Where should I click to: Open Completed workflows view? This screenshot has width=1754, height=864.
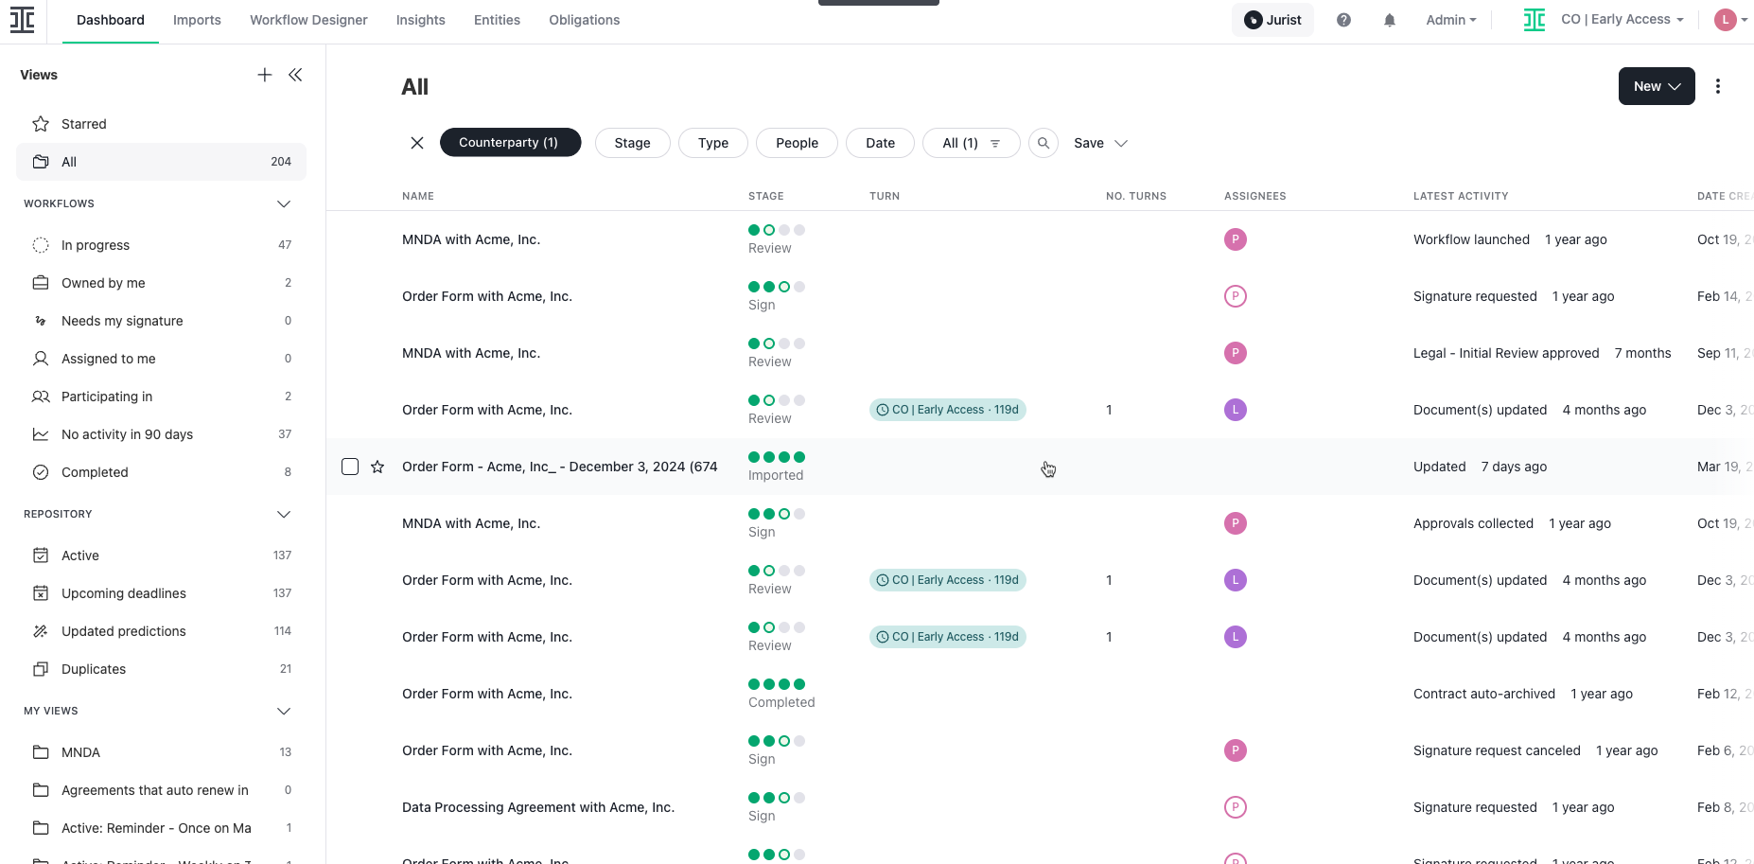point(161,472)
